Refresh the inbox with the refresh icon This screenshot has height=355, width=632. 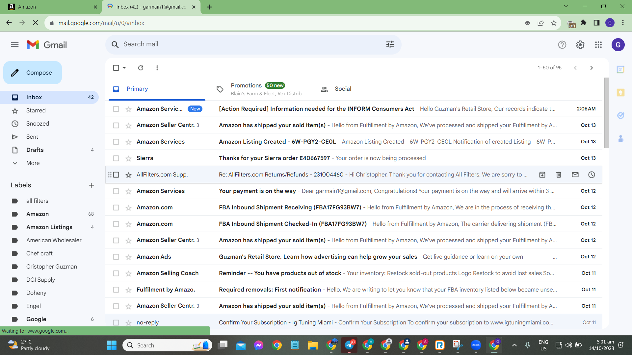141,68
